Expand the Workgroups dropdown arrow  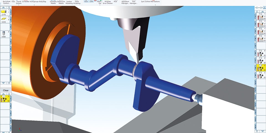click(34, 5)
